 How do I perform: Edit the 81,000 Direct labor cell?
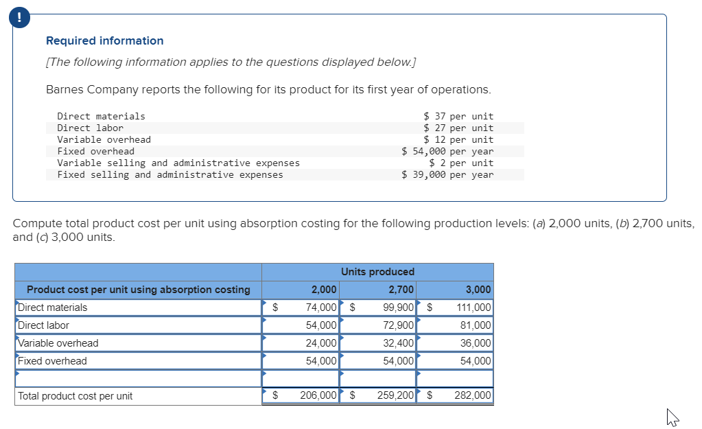(455, 325)
